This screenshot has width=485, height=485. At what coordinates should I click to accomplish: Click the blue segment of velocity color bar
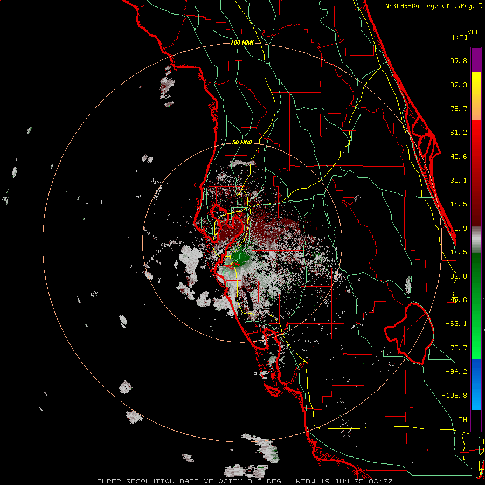click(476, 384)
